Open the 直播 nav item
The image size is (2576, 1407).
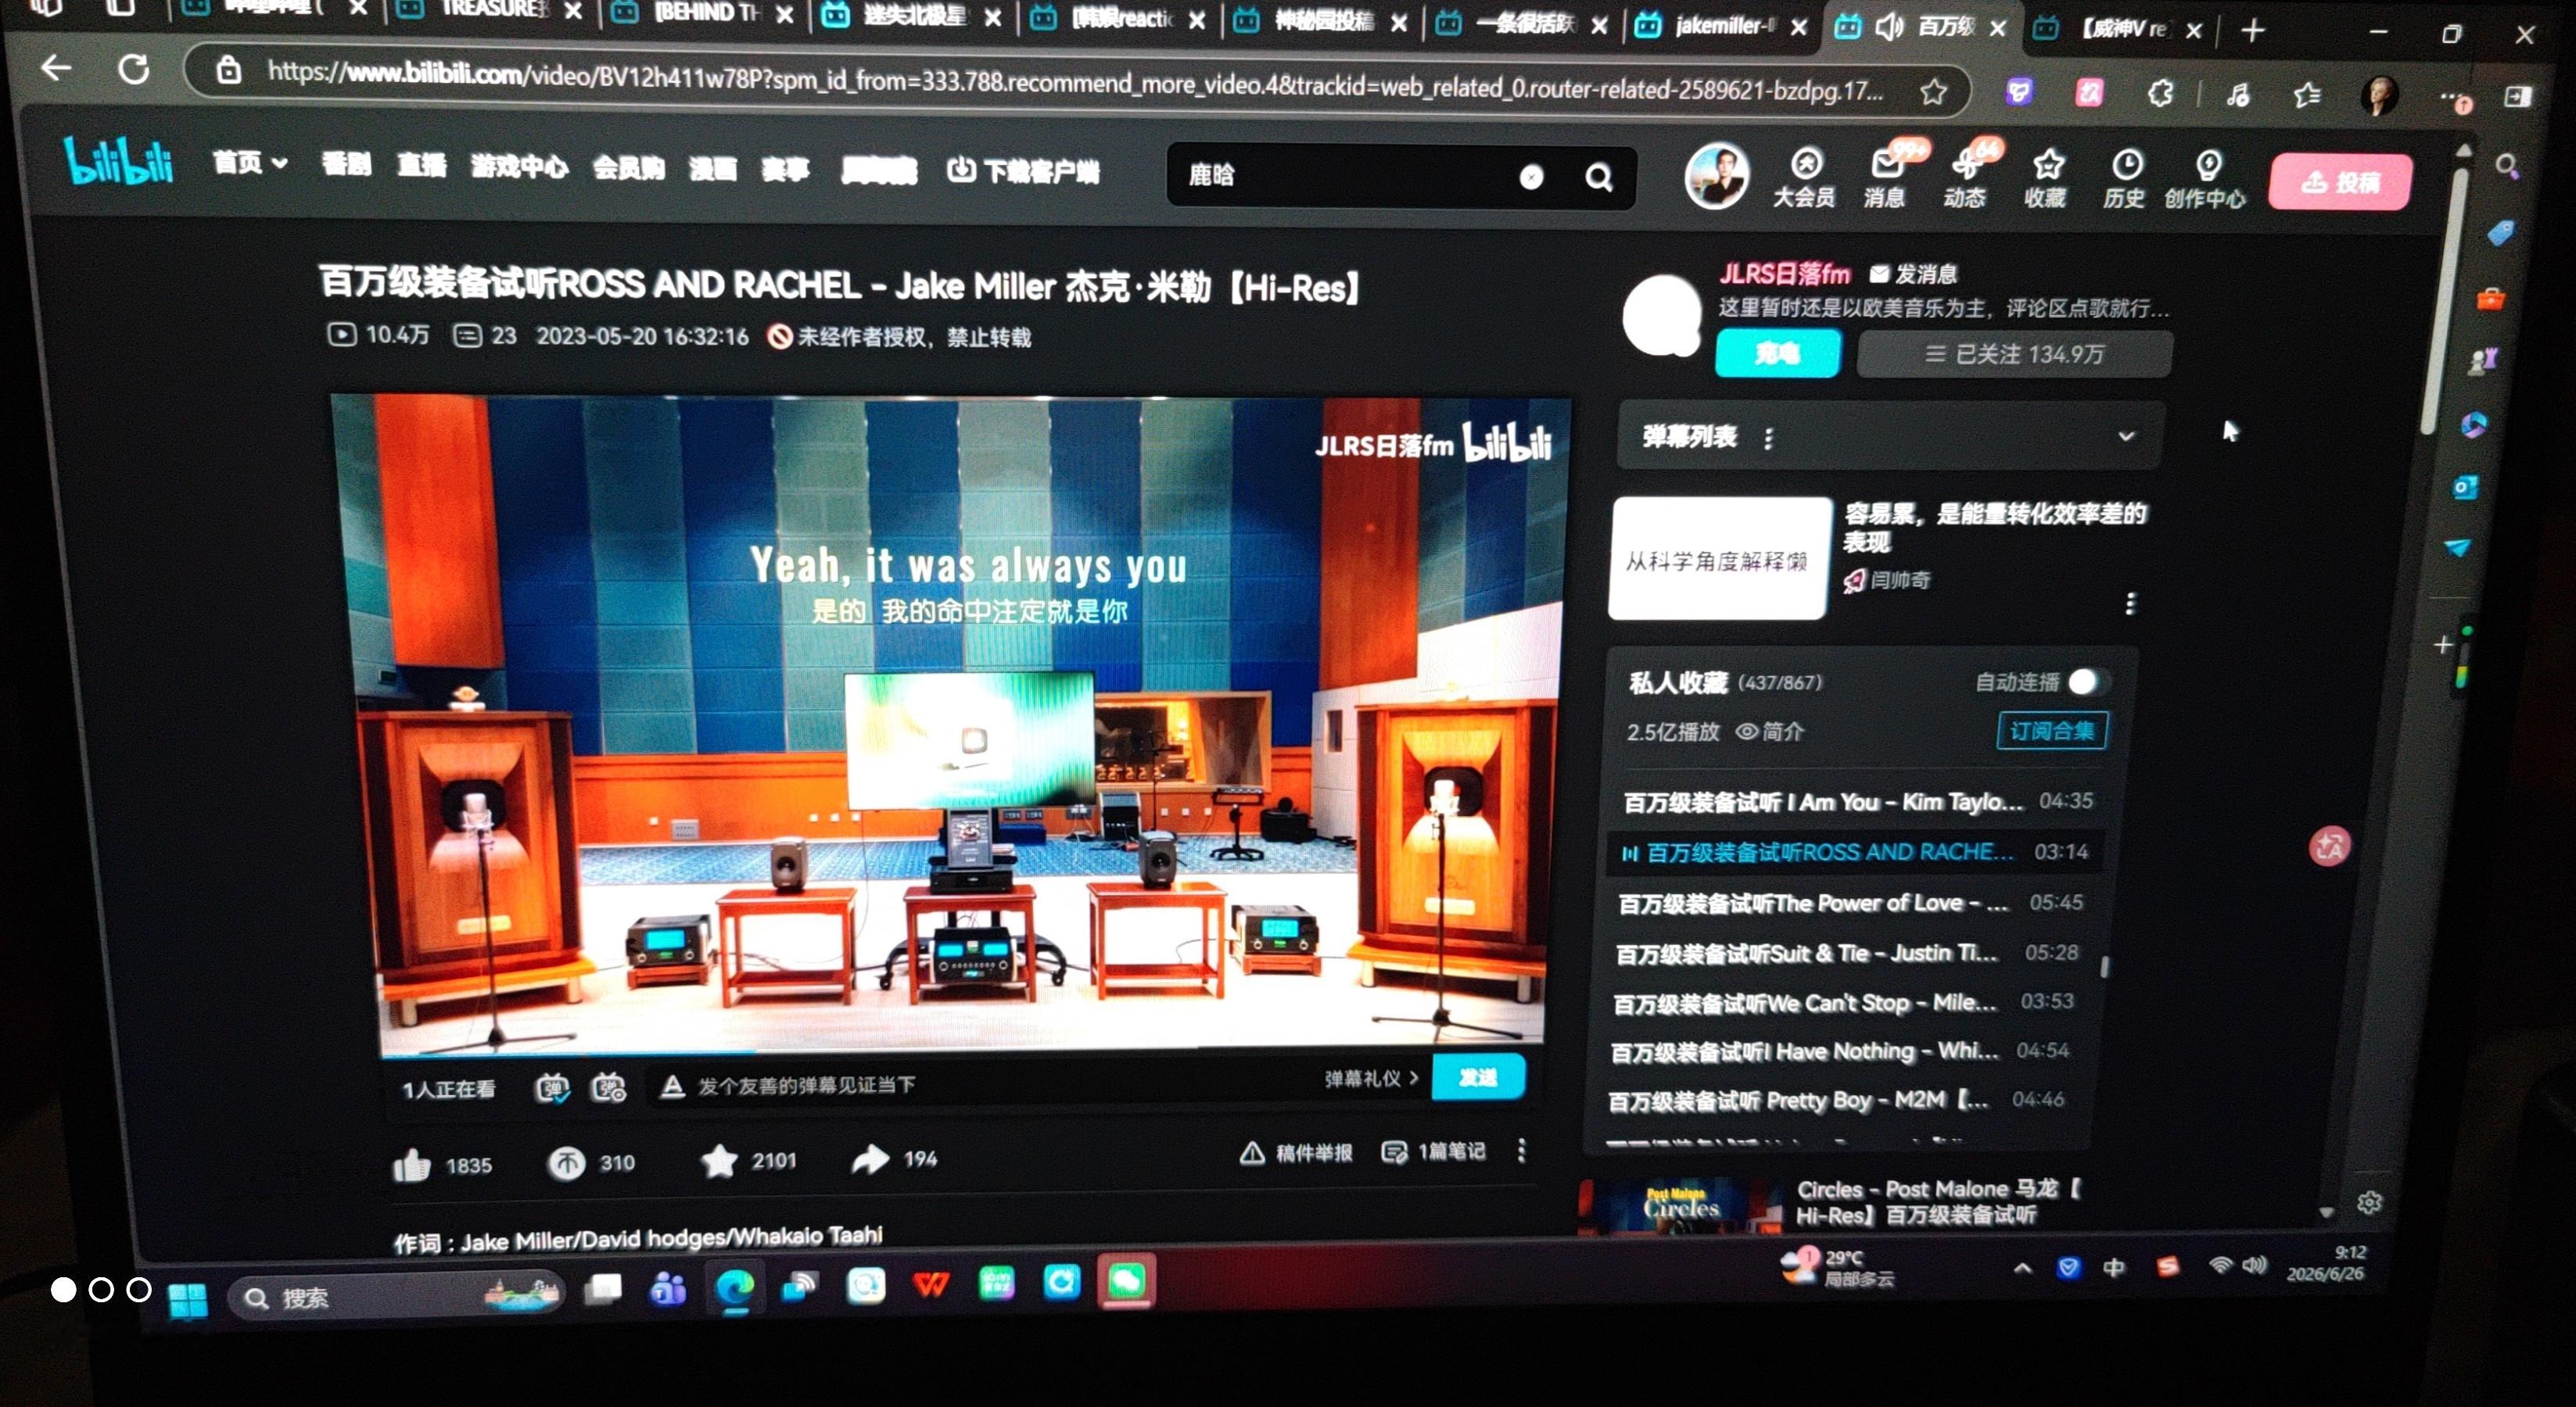(422, 164)
